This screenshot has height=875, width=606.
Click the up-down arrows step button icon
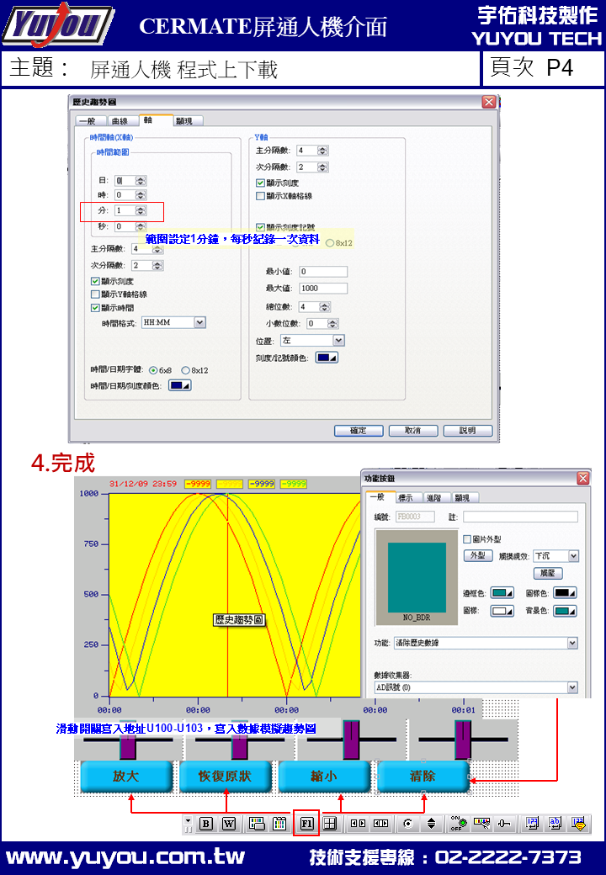[x=431, y=824]
